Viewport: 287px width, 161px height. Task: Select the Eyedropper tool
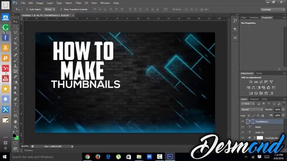pos(15,49)
